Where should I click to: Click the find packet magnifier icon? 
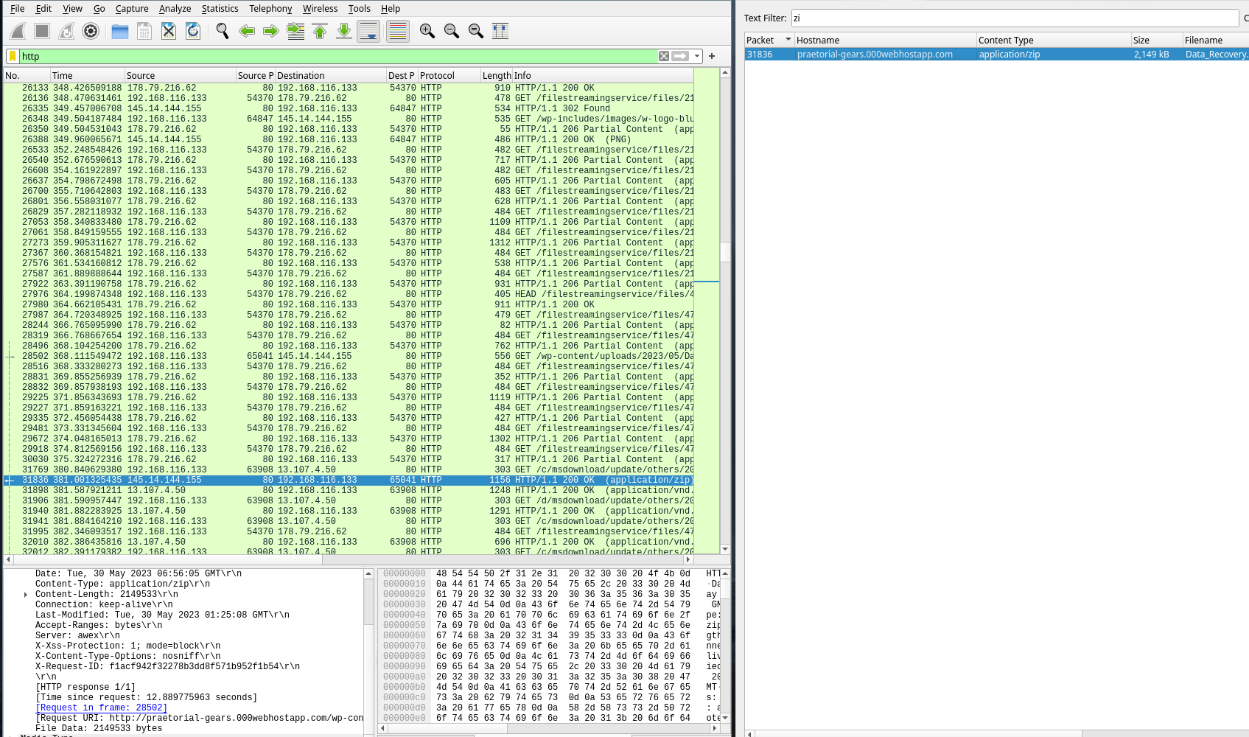coord(223,31)
